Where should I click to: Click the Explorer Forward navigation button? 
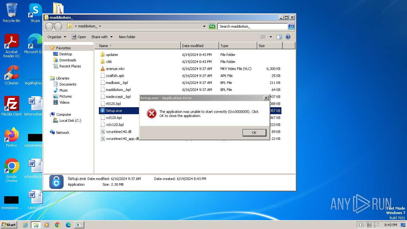[x=58, y=26]
